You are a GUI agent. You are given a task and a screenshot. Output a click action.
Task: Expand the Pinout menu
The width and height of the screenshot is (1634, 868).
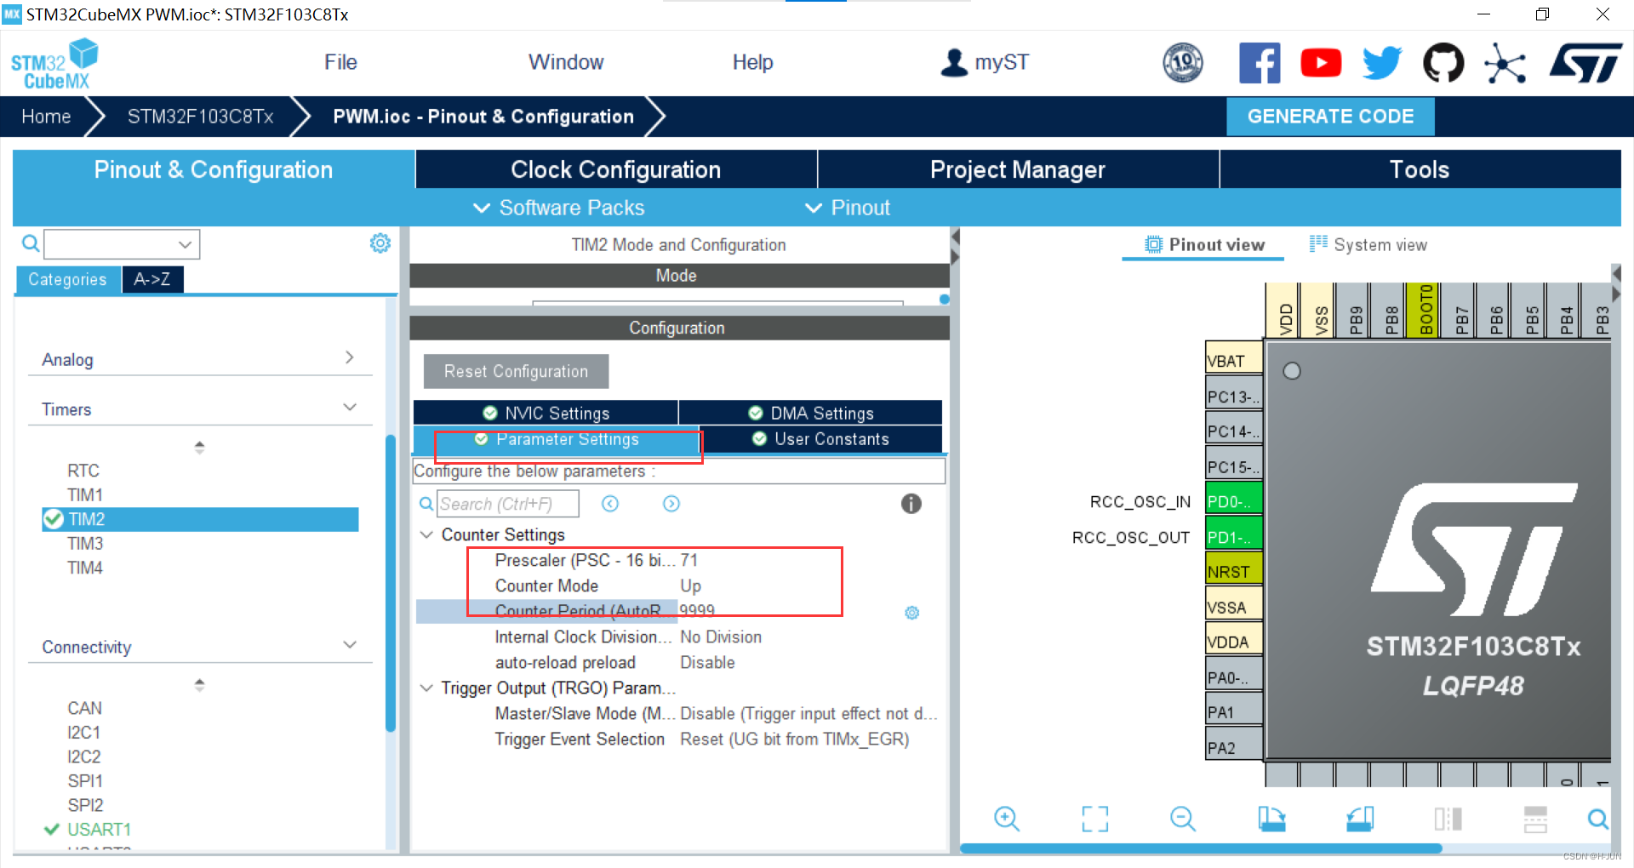(x=848, y=208)
